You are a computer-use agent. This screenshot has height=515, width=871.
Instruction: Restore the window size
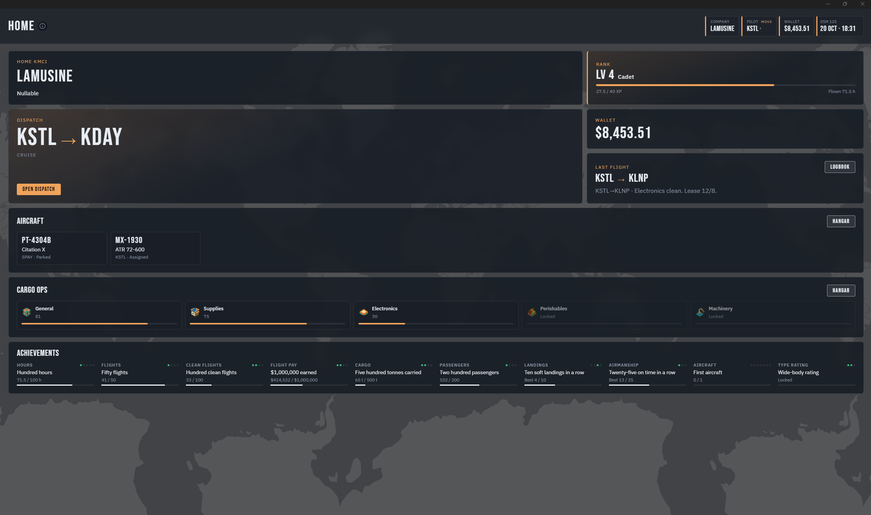tap(845, 4)
